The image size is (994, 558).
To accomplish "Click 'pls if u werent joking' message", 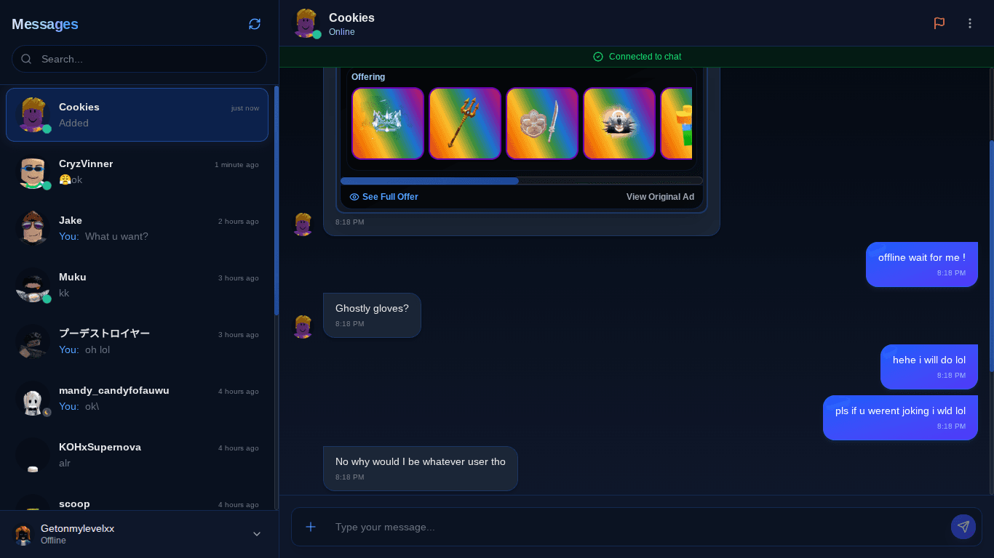I will (x=900, y=418).
